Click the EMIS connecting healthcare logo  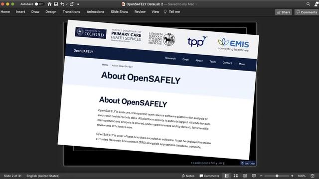(233, 45)
